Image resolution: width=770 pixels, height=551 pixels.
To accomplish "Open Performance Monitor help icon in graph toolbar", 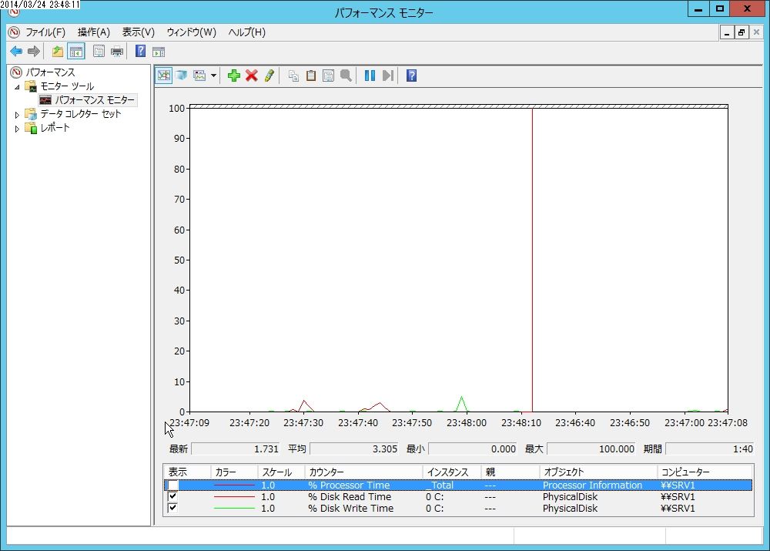I will tap(411, 76).
